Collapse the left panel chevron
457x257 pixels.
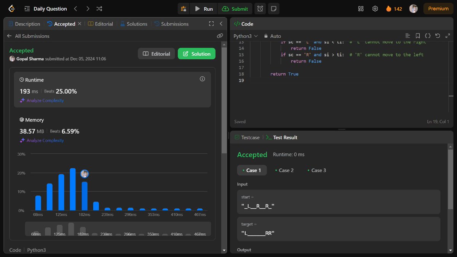click(x=221, y=24)
